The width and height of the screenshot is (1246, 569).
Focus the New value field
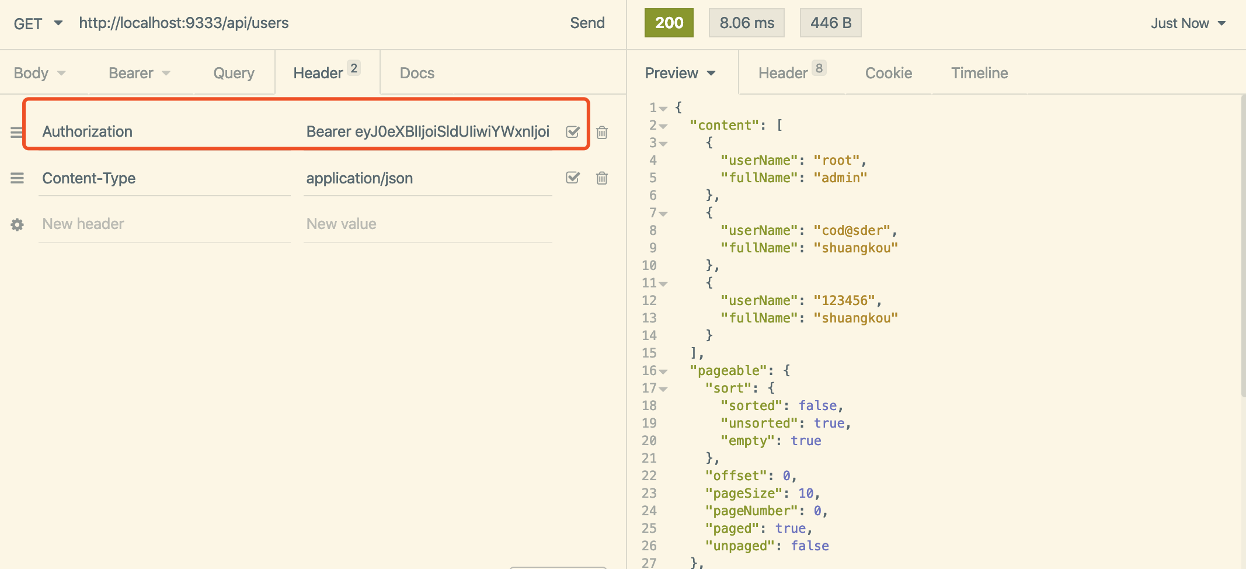tap(428, 224)
